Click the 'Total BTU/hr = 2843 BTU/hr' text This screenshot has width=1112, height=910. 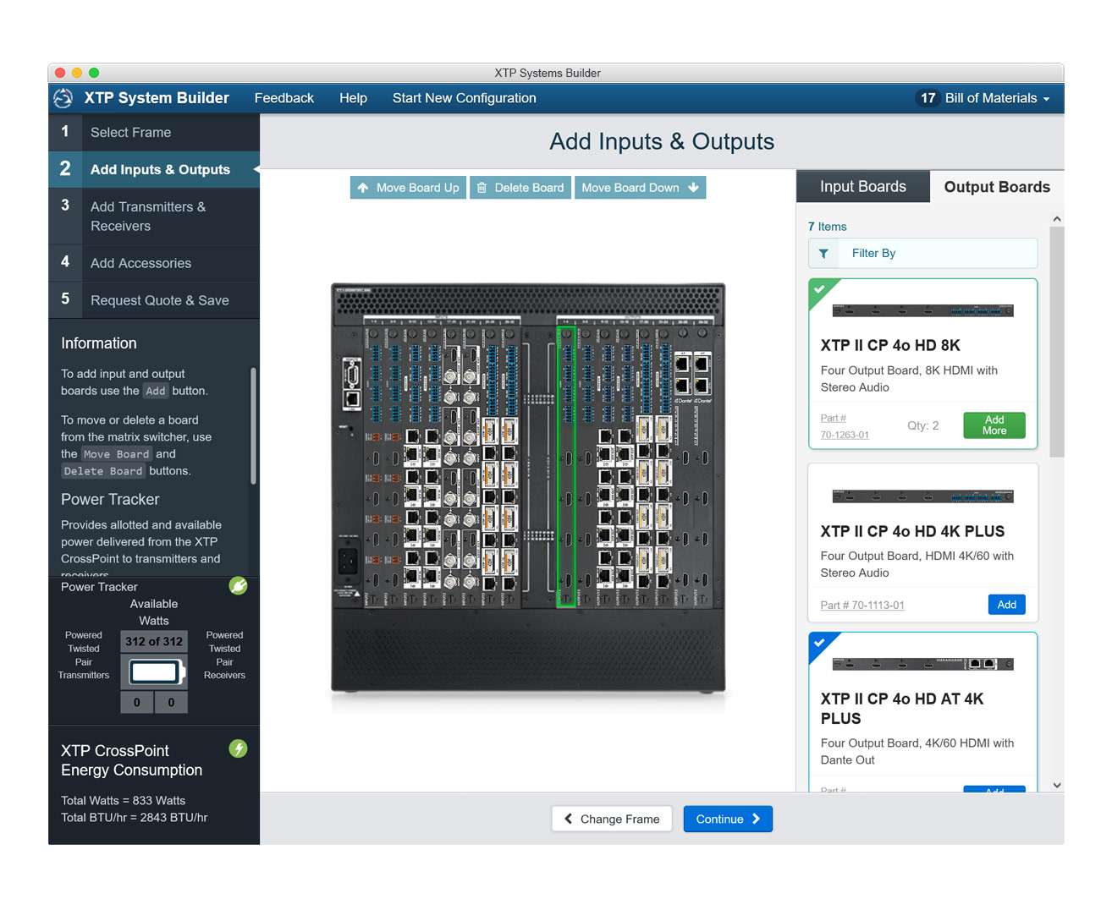[x=134, y=817]
